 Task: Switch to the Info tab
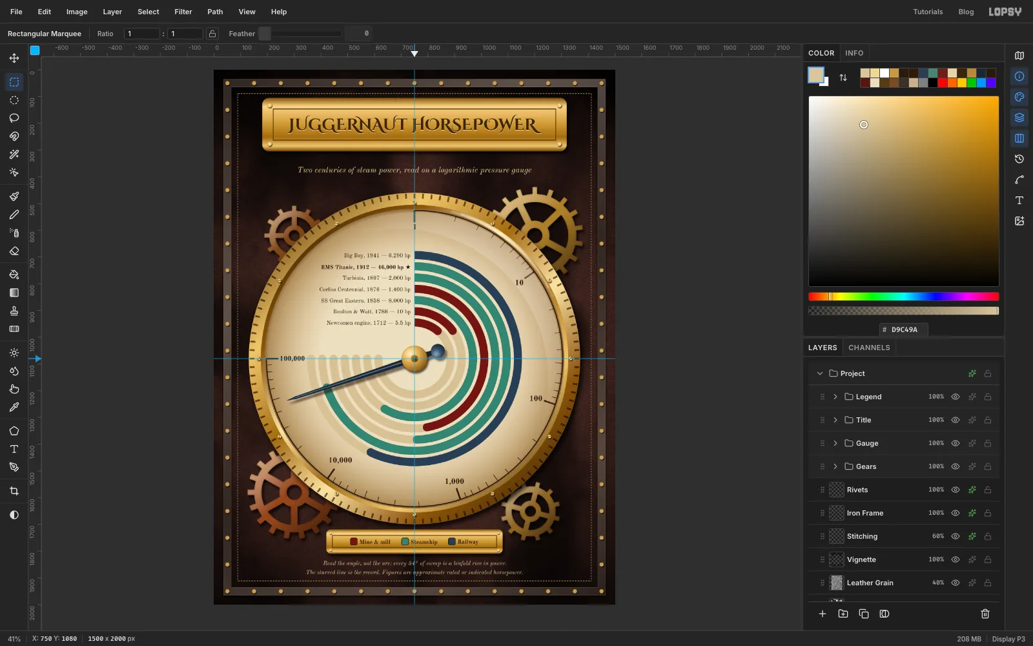pyautogui.click(x=854, y=53)
